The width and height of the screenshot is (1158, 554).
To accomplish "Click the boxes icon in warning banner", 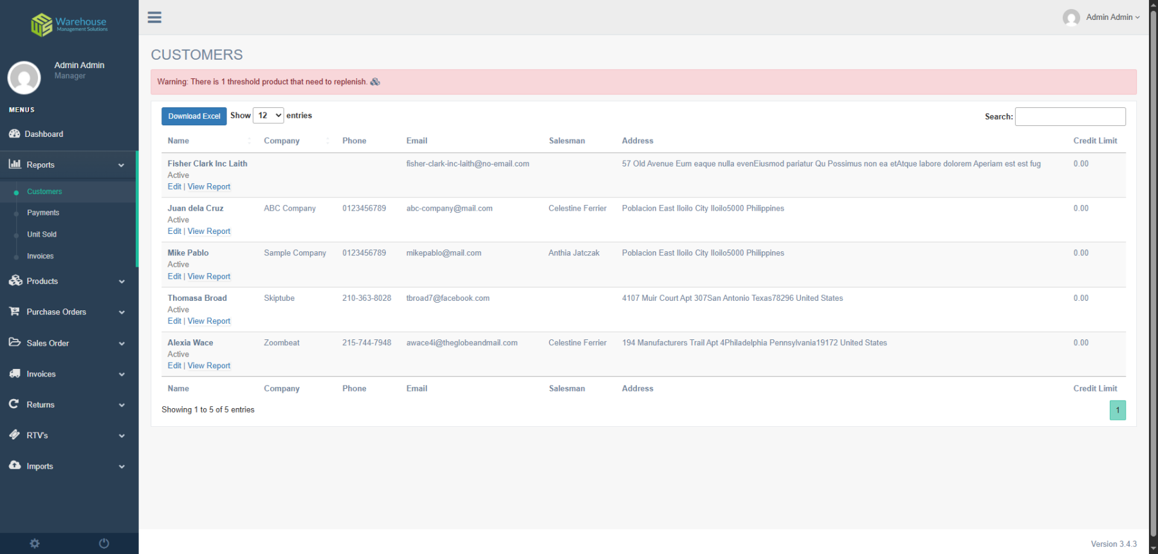I will click(x=375, y=82).
